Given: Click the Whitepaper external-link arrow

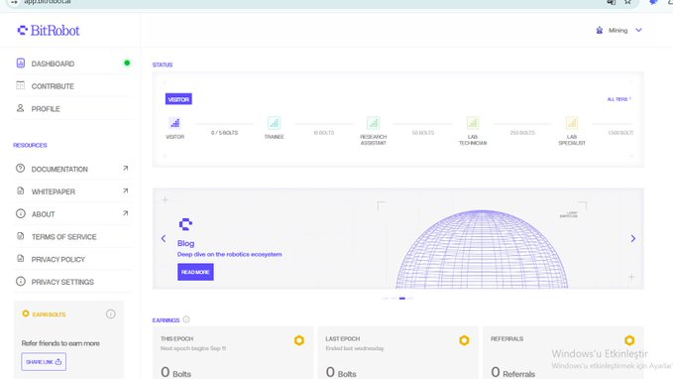Looking at the screenshot, I should click(125, 190).
